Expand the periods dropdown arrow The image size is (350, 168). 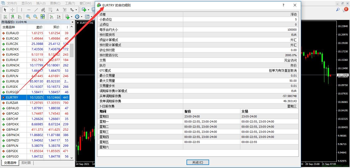pyautogui.click(x=81, y=17)
